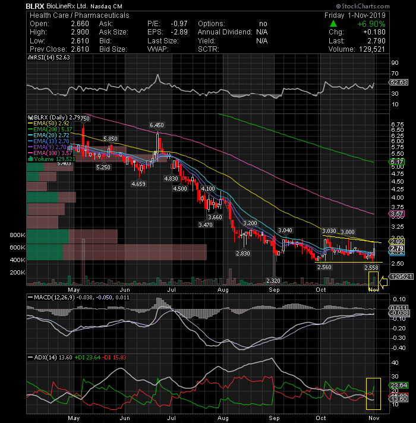Click the BioLineRx Ltd. company name

point(67,6)
